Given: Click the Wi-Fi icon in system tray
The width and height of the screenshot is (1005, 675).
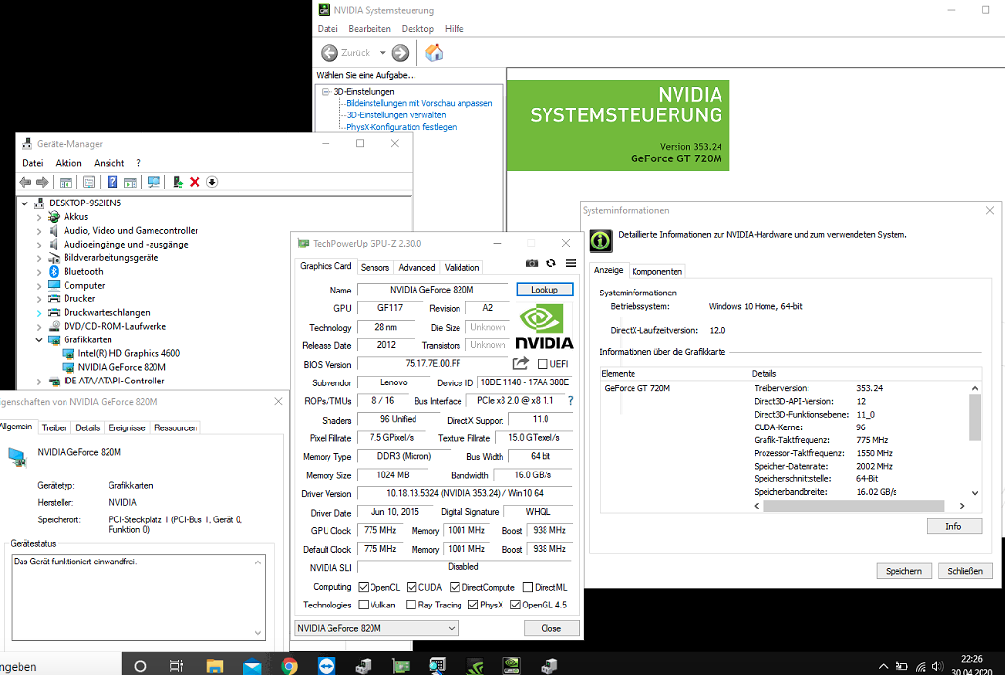Looking at the screenshot, I should tap(920, 667).
